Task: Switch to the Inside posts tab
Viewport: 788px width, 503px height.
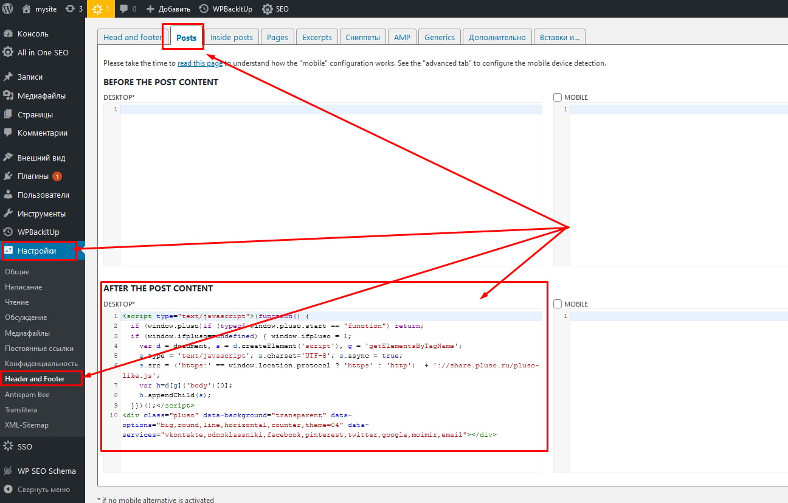Action: [x=231, y=37]
